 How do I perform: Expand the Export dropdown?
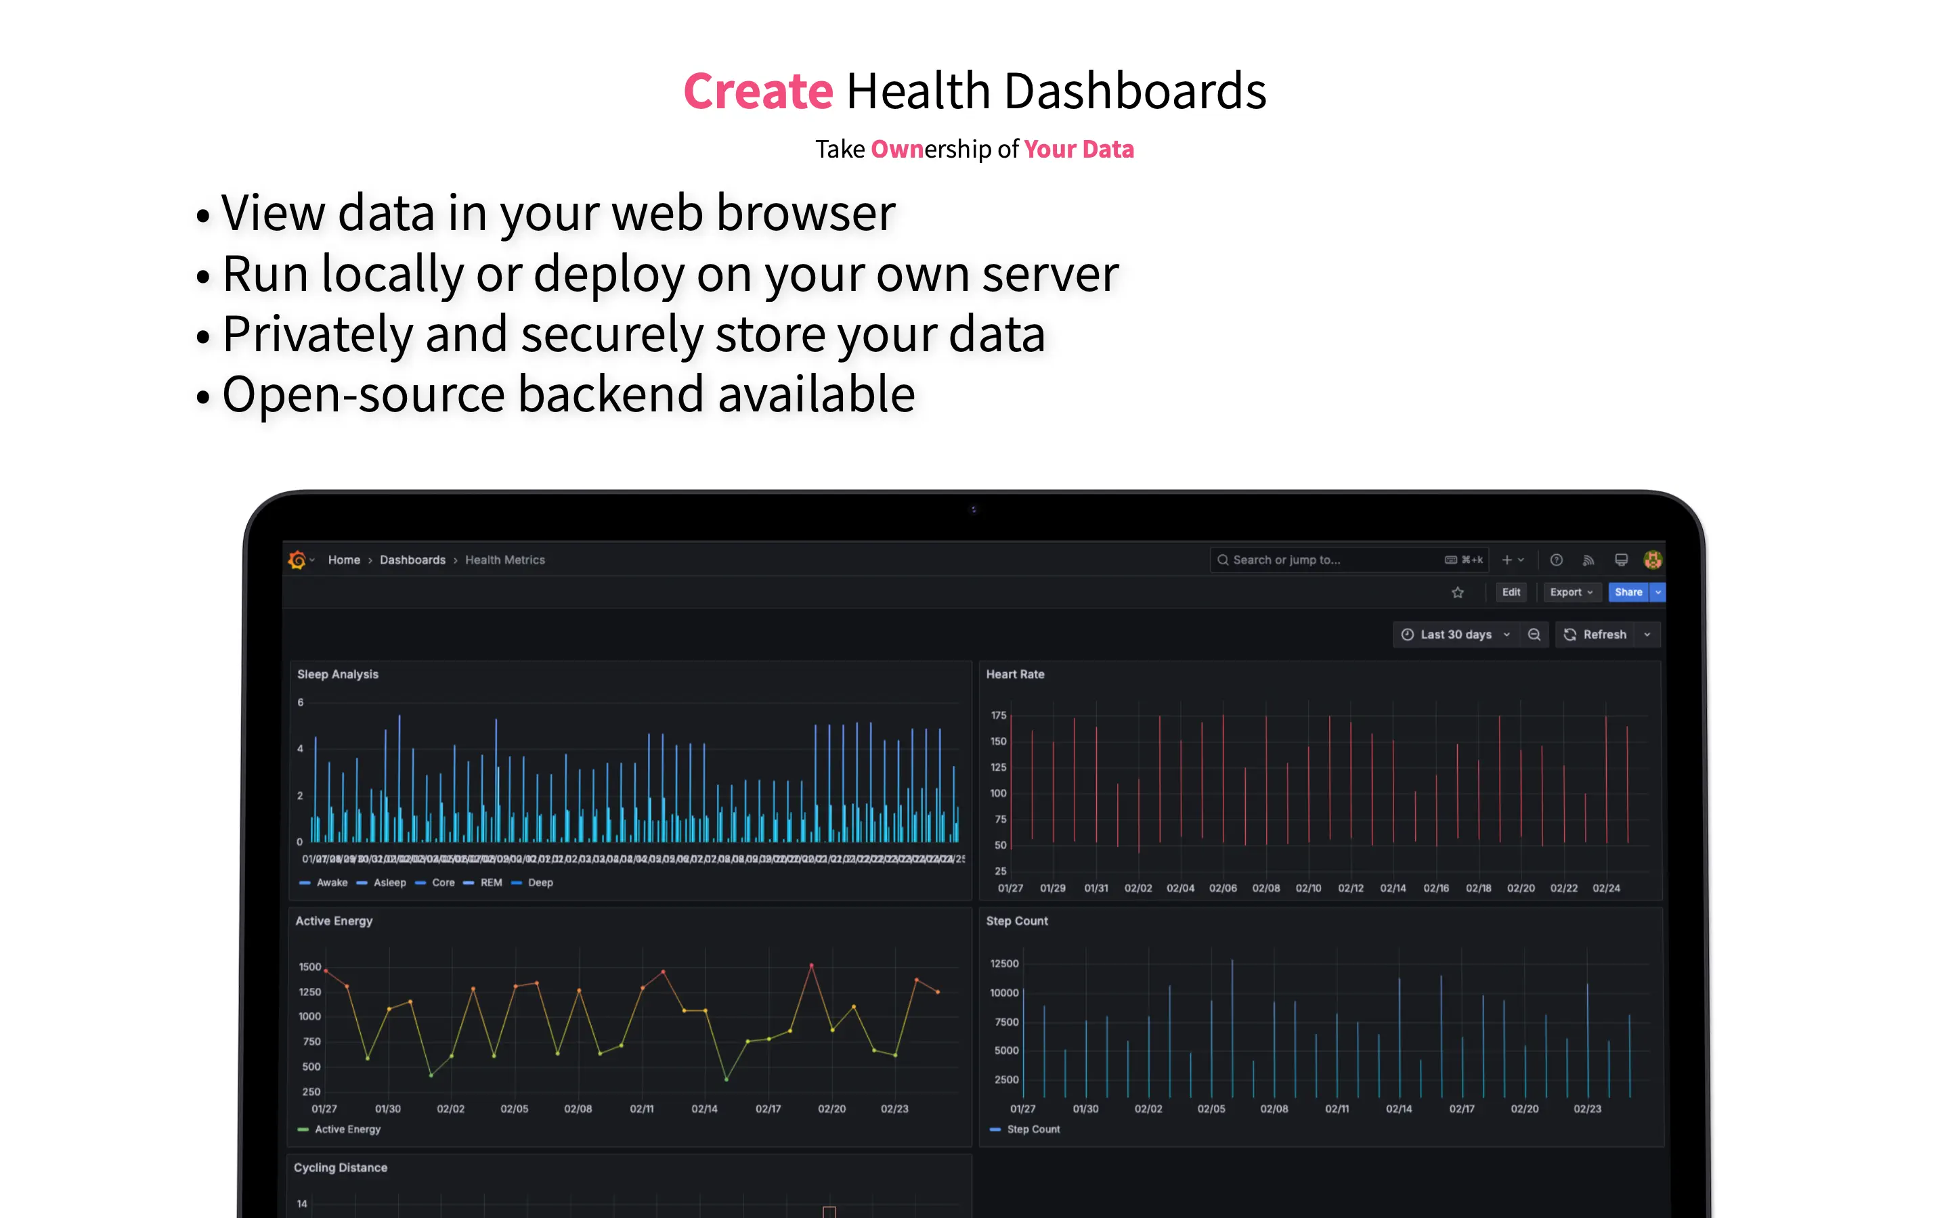pos(1570,592)
